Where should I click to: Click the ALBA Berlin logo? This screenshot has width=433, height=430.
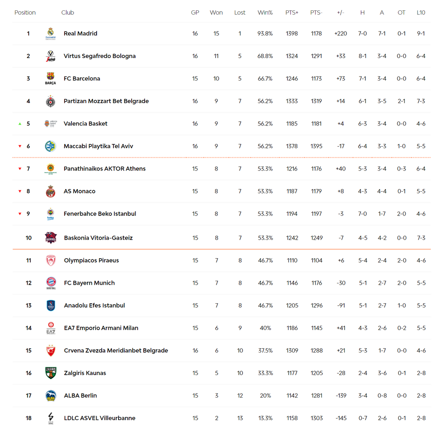point(51,395)
